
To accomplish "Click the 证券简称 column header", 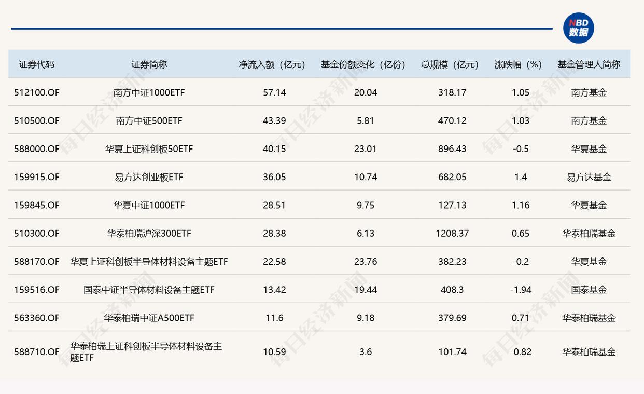I will 149,64.
